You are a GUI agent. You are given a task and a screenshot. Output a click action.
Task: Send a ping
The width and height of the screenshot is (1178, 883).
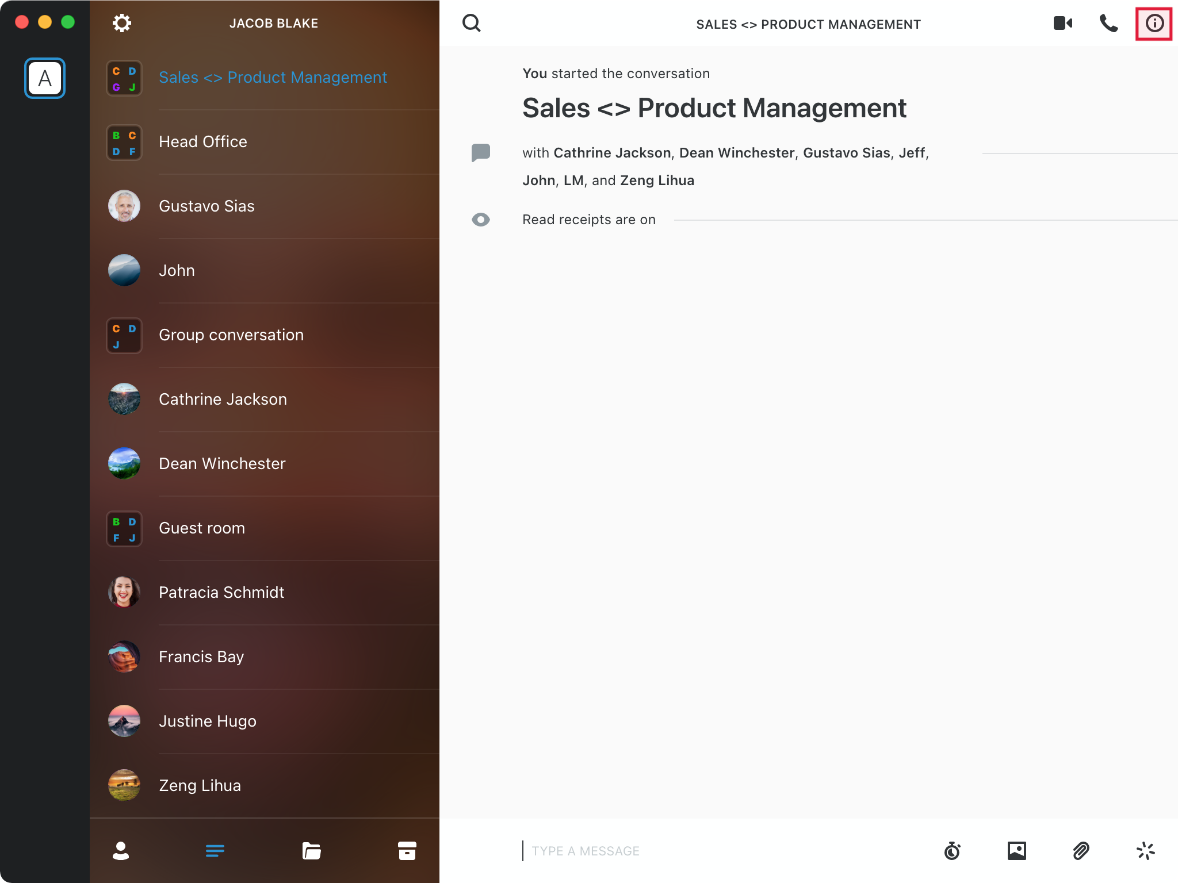click(1146, 851)
